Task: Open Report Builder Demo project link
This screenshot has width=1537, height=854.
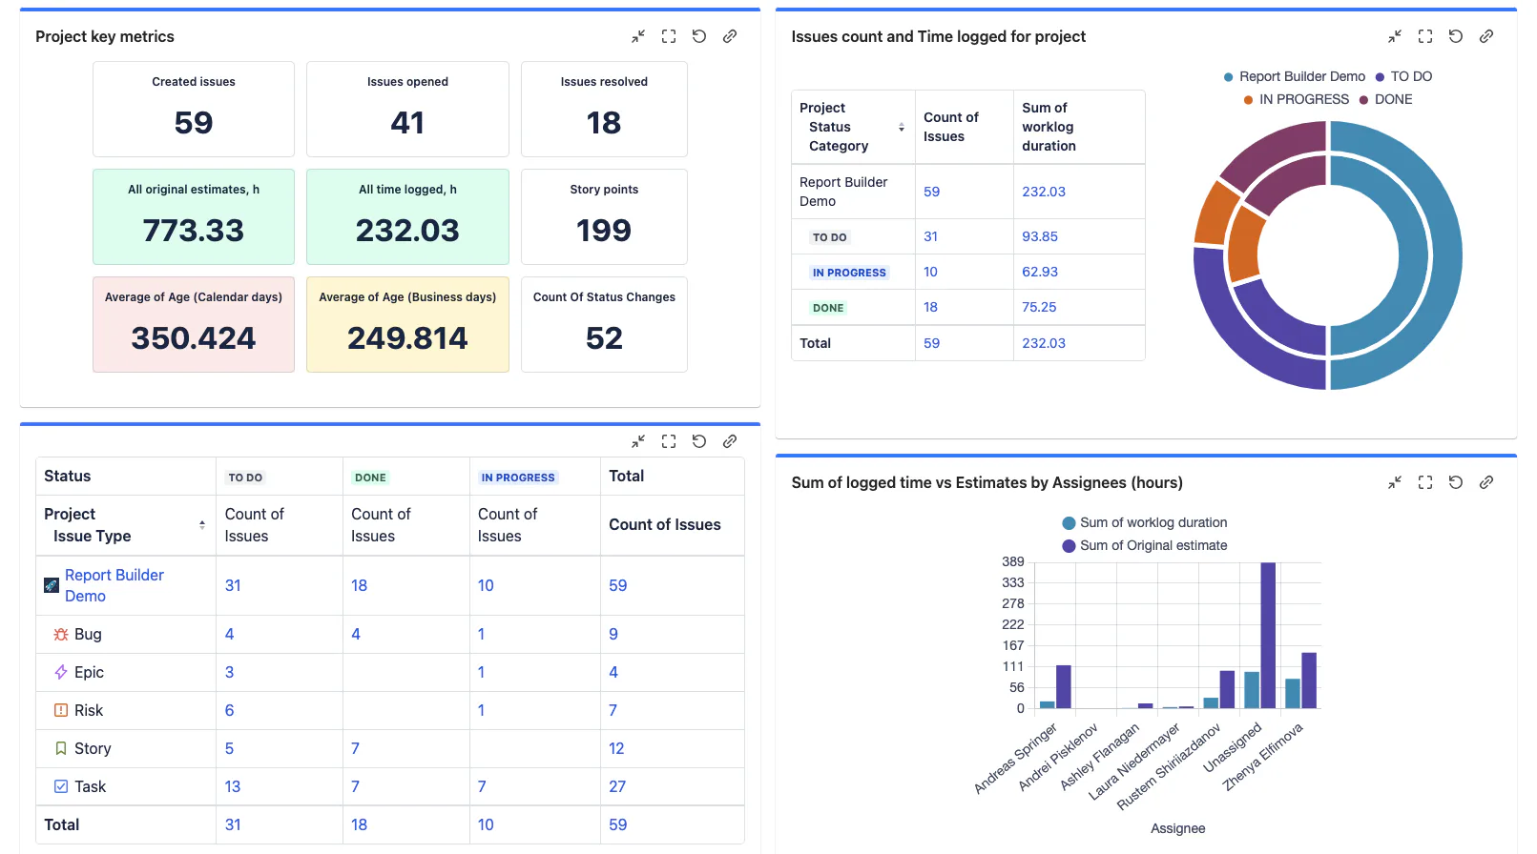Action: (114, 585)
